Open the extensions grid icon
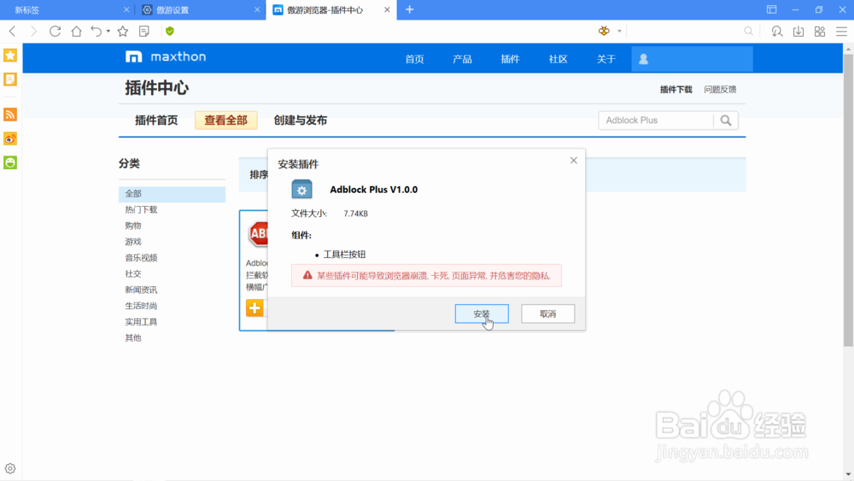 820,31
